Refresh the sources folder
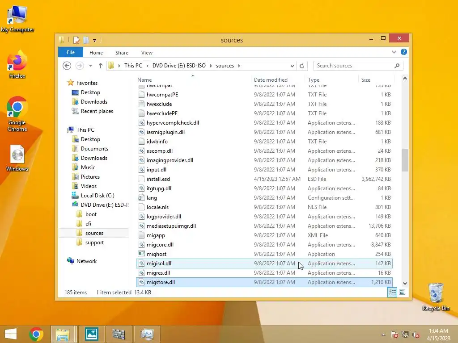458x343 pixels. coord(302,66)
